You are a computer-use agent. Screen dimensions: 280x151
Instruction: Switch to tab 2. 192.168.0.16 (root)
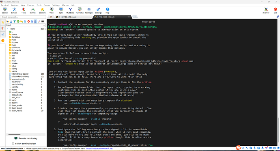point(66,17)
